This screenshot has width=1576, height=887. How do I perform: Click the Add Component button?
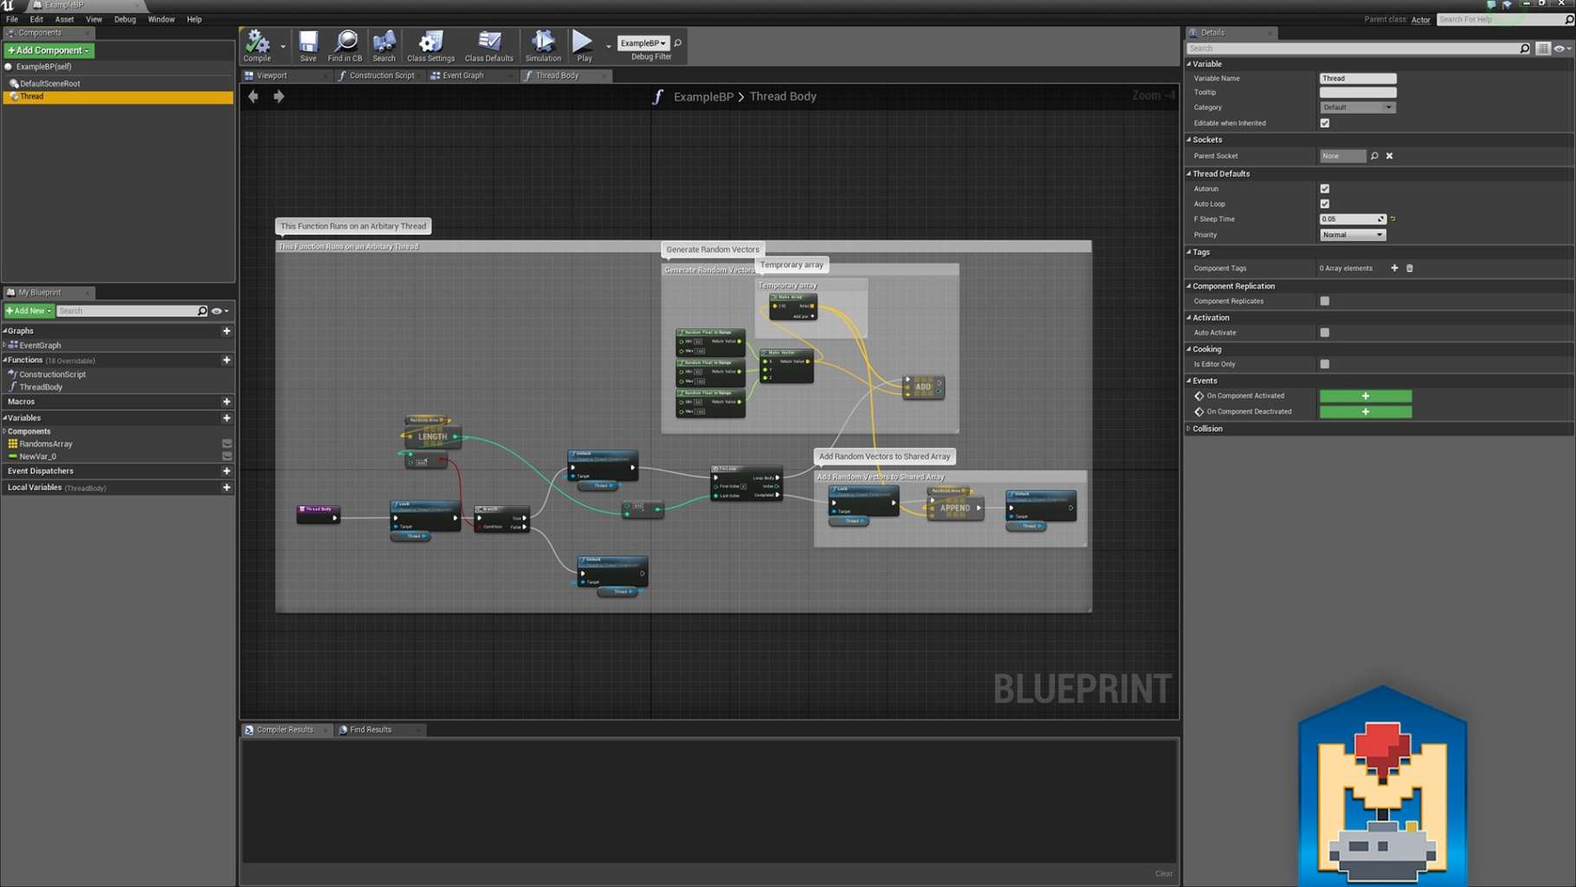point(49,50)
